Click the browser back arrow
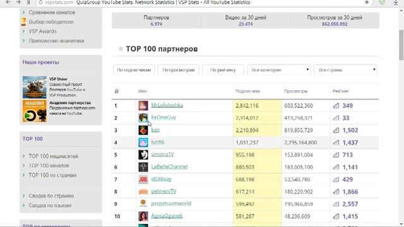Screen dimensions: 404x227 [8, 3]
